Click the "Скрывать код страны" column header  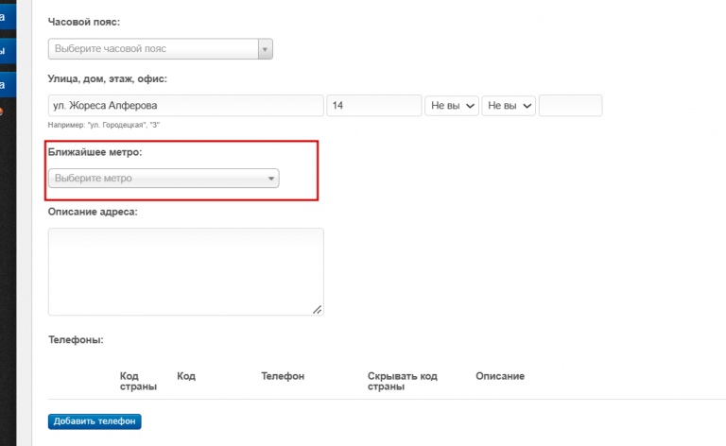coord(403,381)
